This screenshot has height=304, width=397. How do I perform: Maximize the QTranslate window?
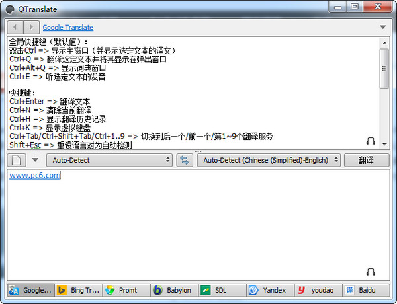coord(355,7)
